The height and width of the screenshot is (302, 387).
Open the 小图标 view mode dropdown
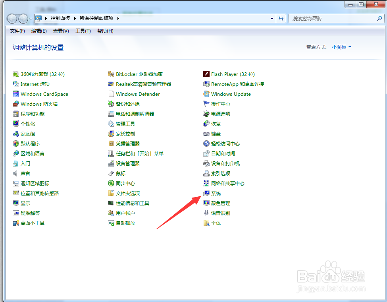pos(342,47)
